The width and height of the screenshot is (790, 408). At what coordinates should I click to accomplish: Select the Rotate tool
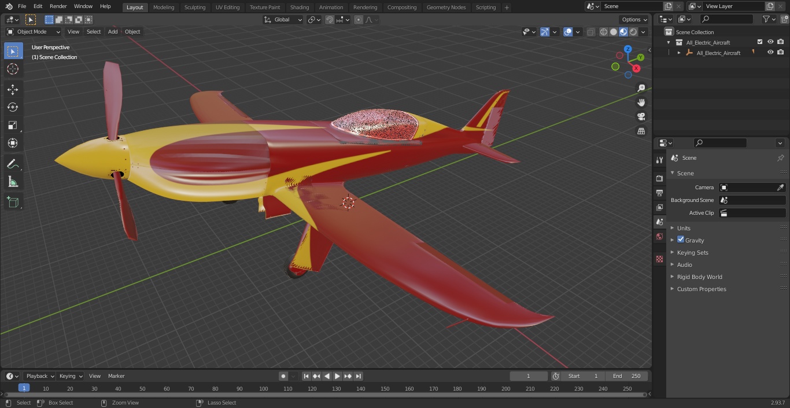point(13,107)
